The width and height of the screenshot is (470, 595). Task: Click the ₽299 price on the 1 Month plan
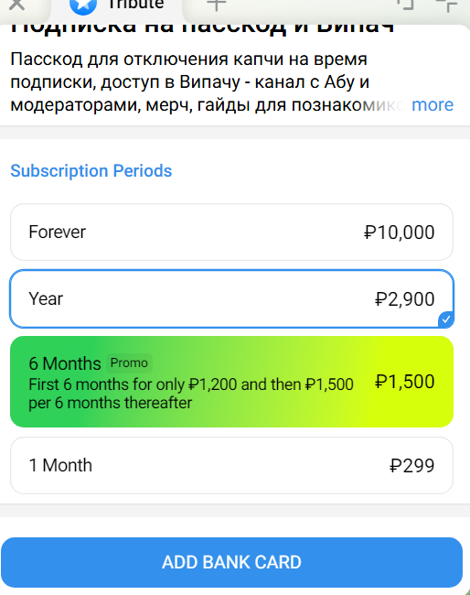click(411, 466)
